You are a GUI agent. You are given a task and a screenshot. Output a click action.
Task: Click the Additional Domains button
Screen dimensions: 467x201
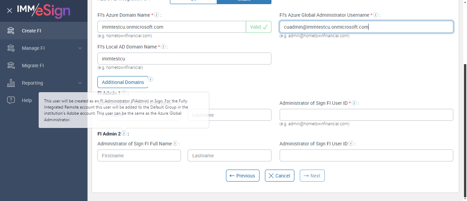[123, 82]
